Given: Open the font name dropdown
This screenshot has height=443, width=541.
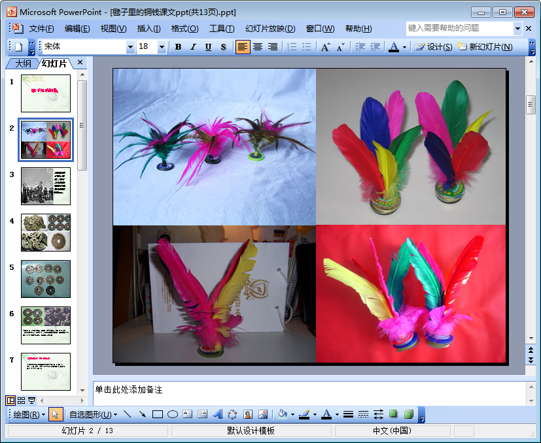Looking at the screenshot, I should pos(130,47).
